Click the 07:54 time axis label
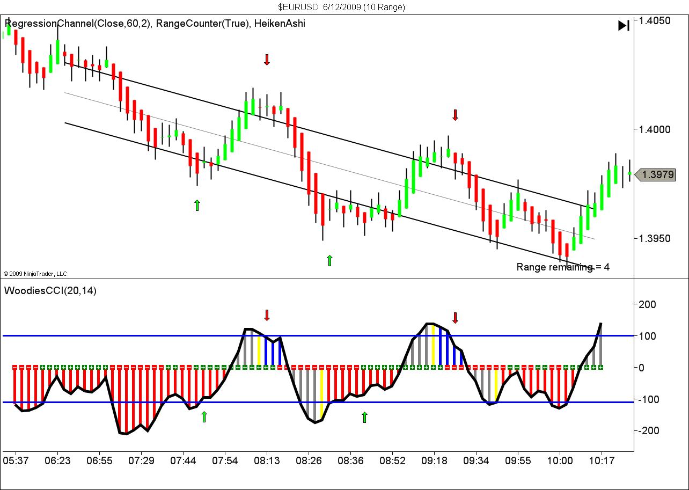Screen dimensions: 689x490 [225, 460]
